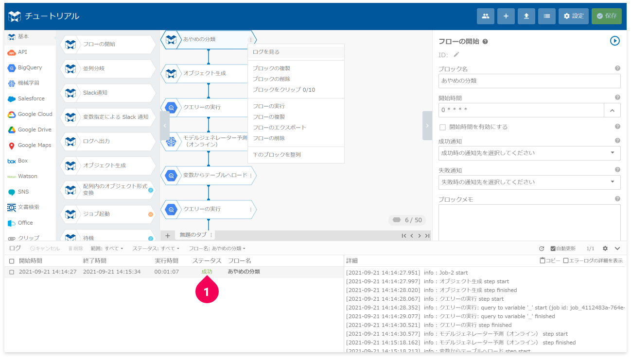Select Watson category in sidebar
This screenshot has height=358, width=631.
pos(30,176)
